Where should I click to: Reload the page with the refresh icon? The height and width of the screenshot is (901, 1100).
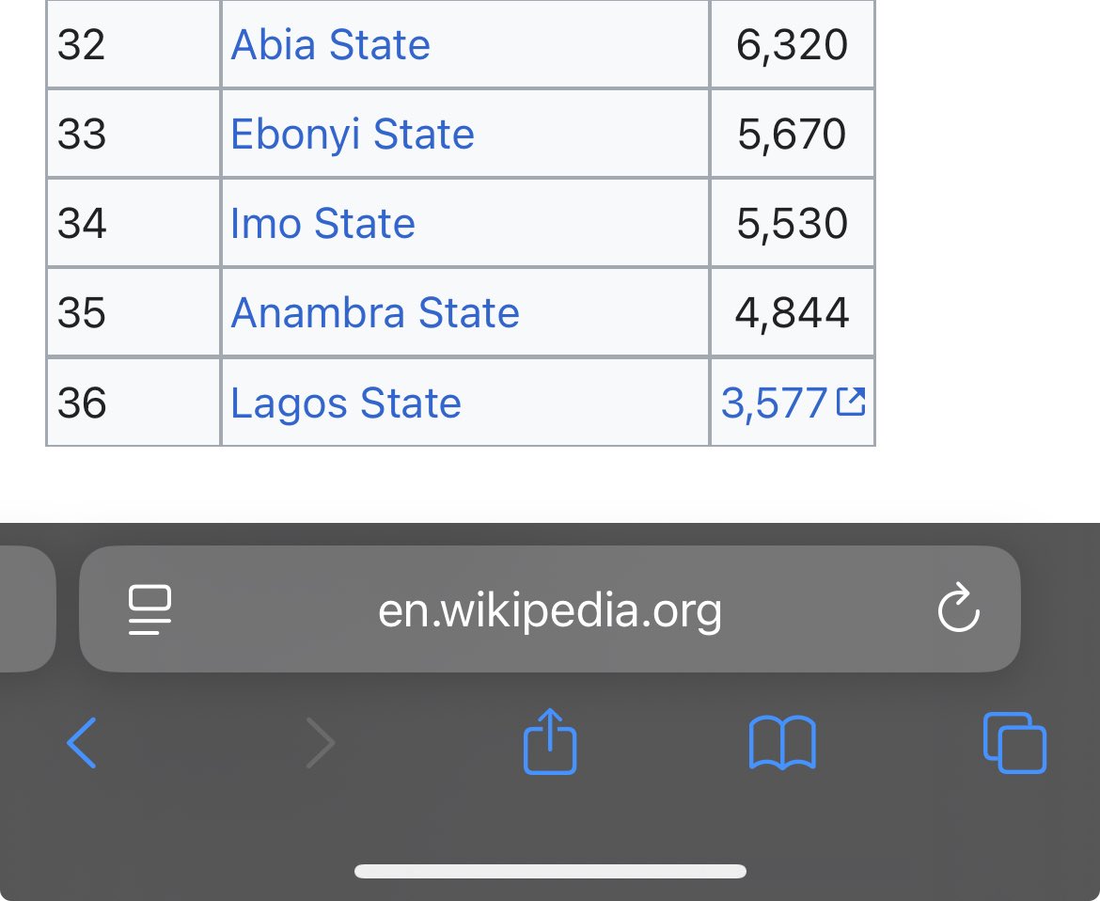(x=958, y=608)
